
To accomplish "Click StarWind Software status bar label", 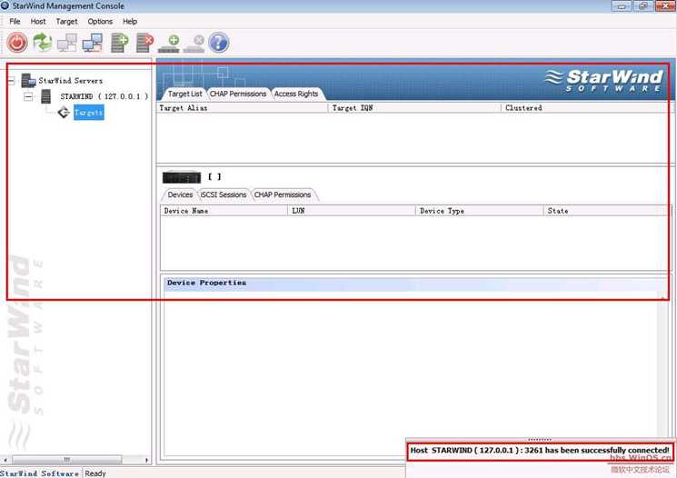I will (x=40, y=473).
